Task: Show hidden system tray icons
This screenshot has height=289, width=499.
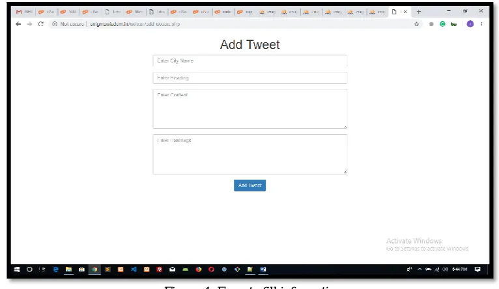Action: coord(420,269)
